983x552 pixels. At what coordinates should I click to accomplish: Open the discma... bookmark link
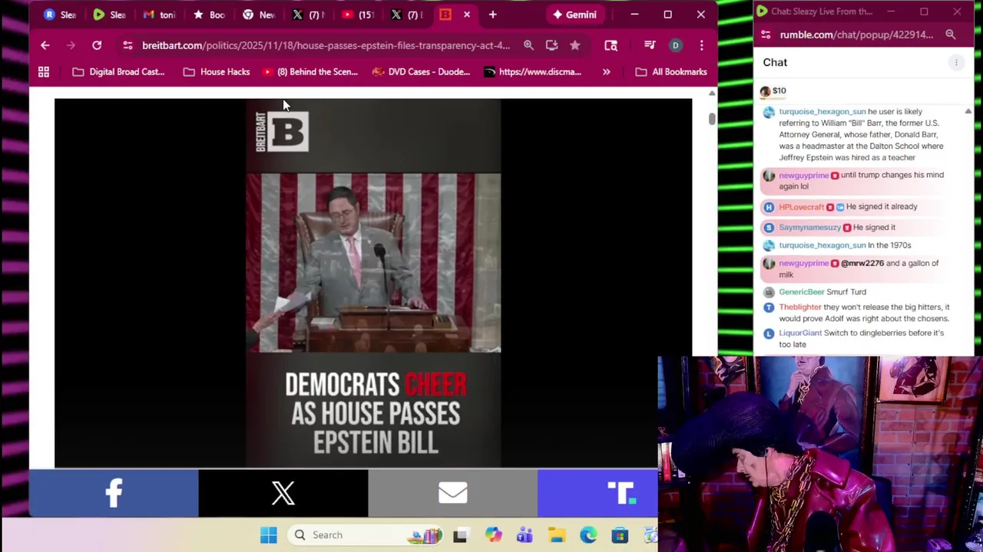[532, 72]
